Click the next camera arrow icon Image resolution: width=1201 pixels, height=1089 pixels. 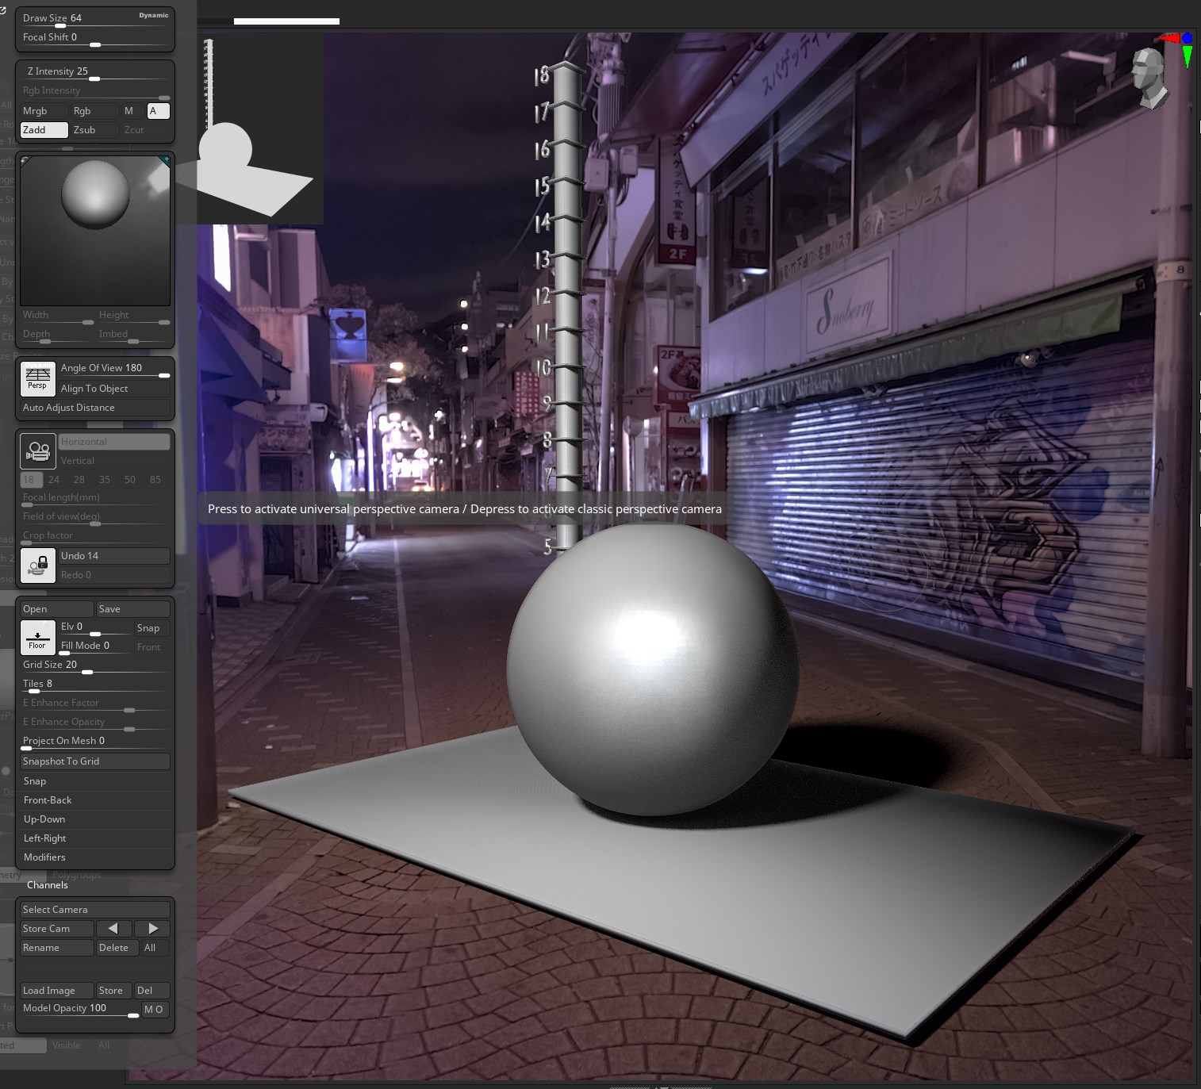[x=152, y=928]
